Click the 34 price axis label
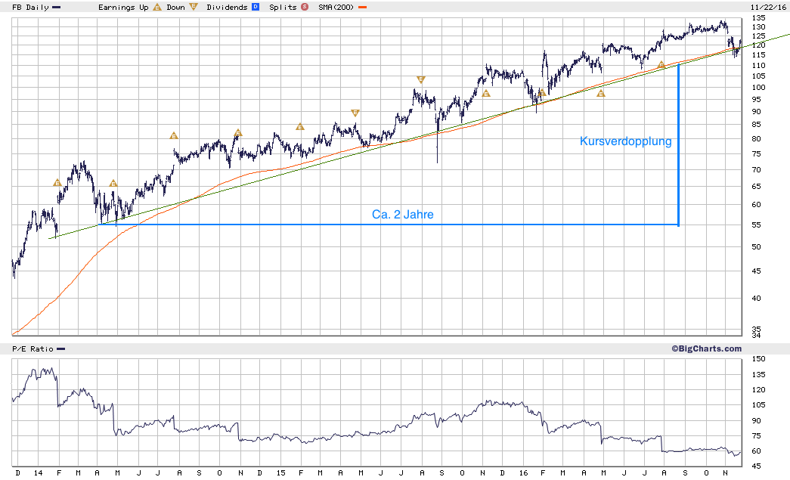The height and width of the screenshot is (480, 790). (x=756, y=336)
